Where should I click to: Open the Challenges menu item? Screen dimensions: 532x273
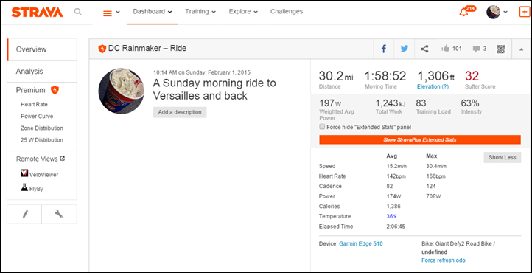click(x=287, y=12)
